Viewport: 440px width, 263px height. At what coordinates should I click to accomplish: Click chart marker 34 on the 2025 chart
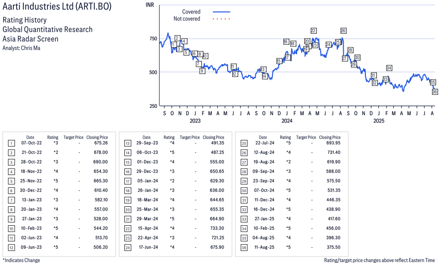click(389, 68)
